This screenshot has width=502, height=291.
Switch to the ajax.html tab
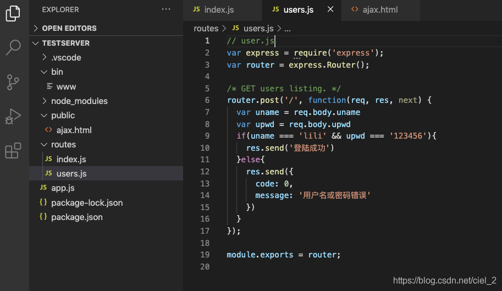pos(379,9)
